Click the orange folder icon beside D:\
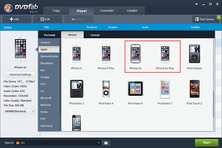The image size is (222, 148). 18,143
